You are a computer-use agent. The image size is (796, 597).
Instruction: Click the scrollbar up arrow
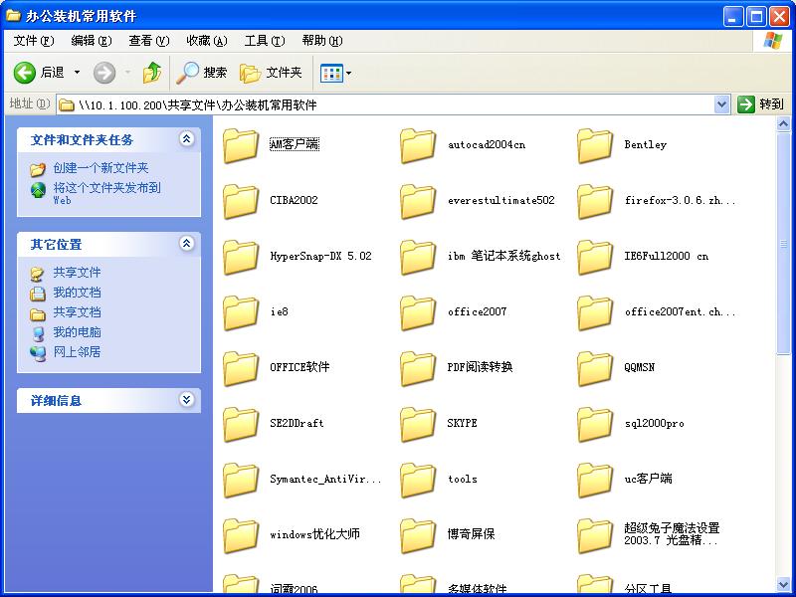[783, 123]
